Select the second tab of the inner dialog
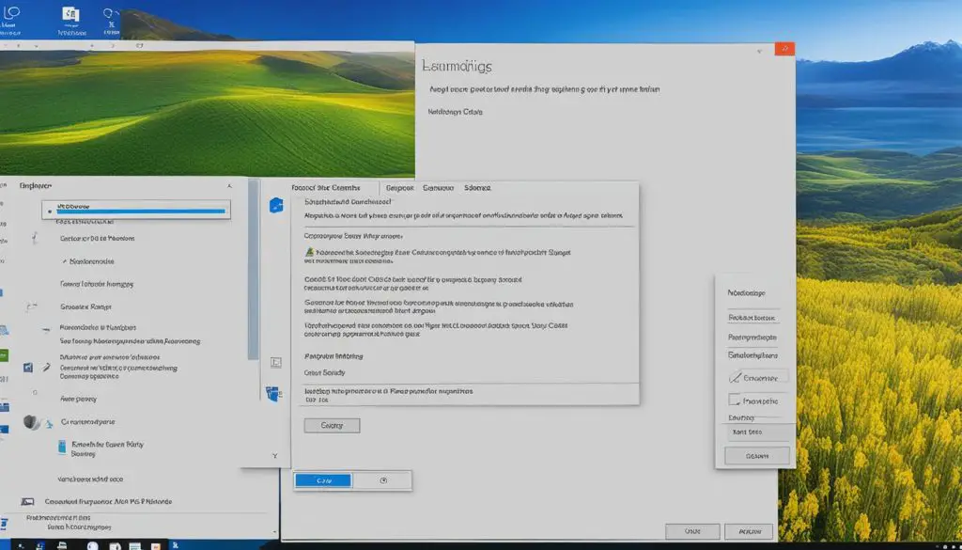The width and height of the screenshot is (962, 550). (x=400, y=188)
